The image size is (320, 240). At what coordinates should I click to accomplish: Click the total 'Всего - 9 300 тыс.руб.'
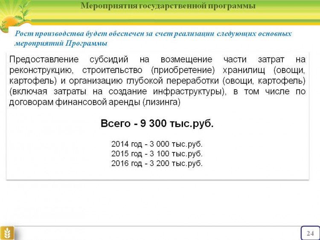(157, 123)
